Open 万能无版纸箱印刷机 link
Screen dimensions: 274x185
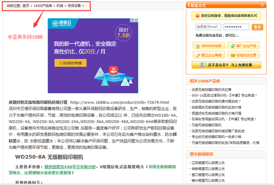(x=206, y=125)
